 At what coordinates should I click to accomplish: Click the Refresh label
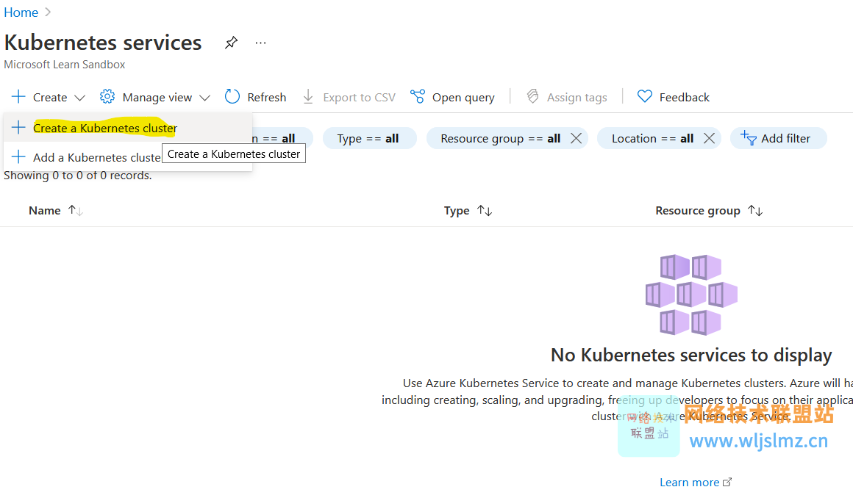pyautogui.click(x=266, y=97)
